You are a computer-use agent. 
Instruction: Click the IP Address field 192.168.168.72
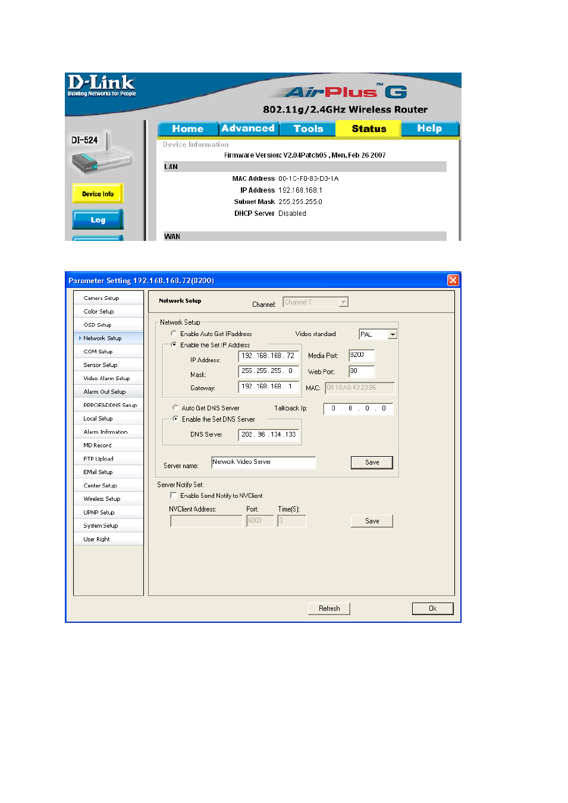268,356
